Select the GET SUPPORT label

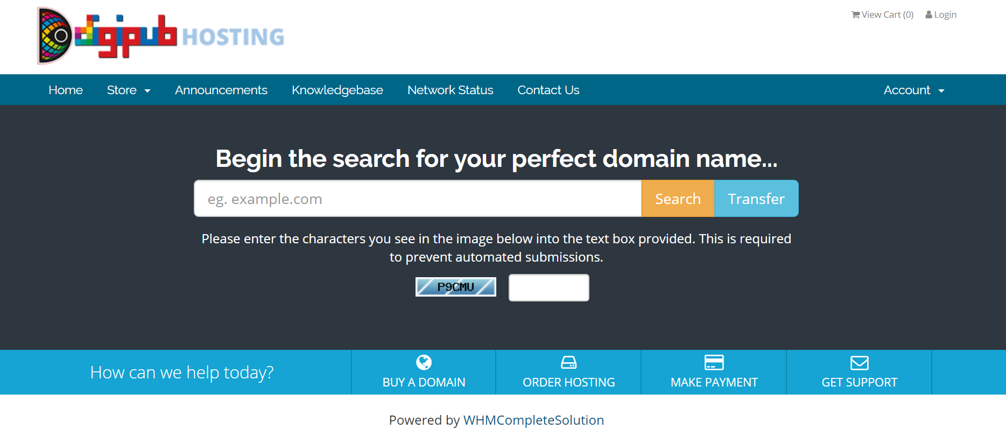click(859, 382)
